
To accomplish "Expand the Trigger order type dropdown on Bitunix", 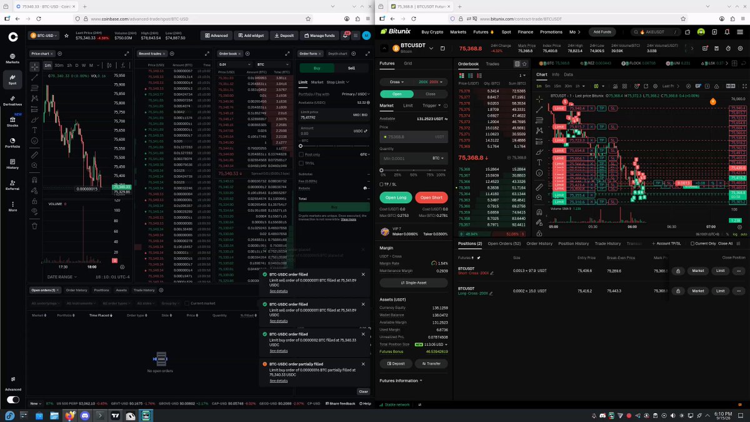I will tap(432, 106).
